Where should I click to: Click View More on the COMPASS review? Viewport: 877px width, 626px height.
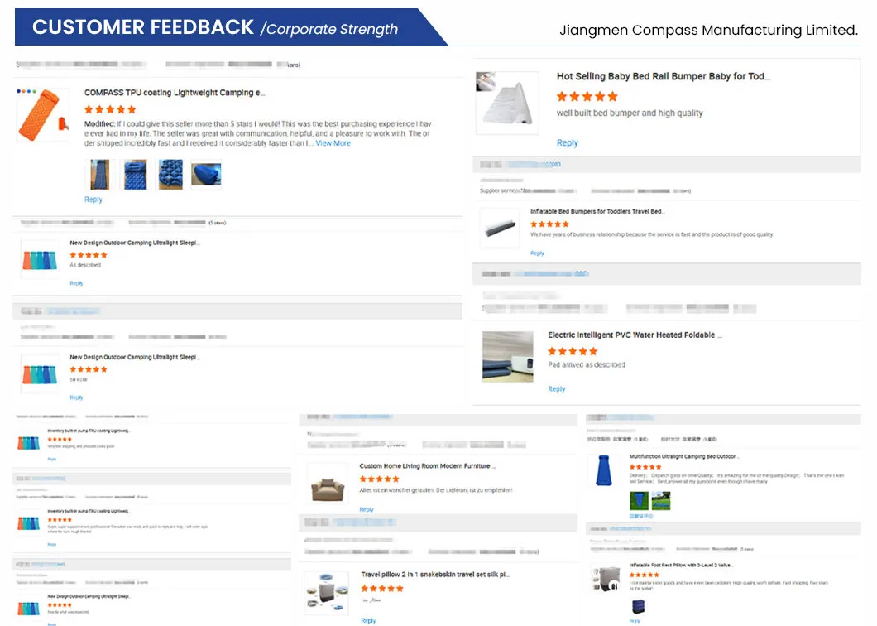(333, 143)
